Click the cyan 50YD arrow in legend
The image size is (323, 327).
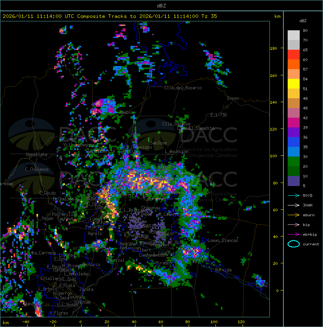(293, 196)
